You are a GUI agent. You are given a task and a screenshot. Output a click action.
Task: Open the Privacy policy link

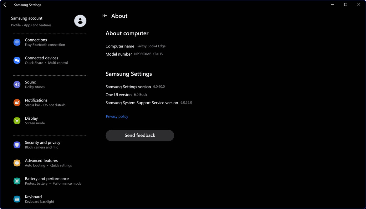(117, 116)
